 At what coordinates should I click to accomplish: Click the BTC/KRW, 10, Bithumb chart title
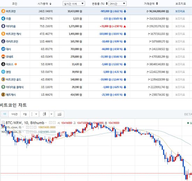tap(25, 123)
